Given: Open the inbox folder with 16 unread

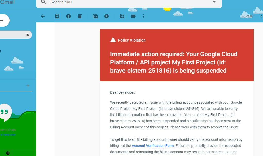Looking at the screenshot, I should pyautogui.click(x=15, y=35).
